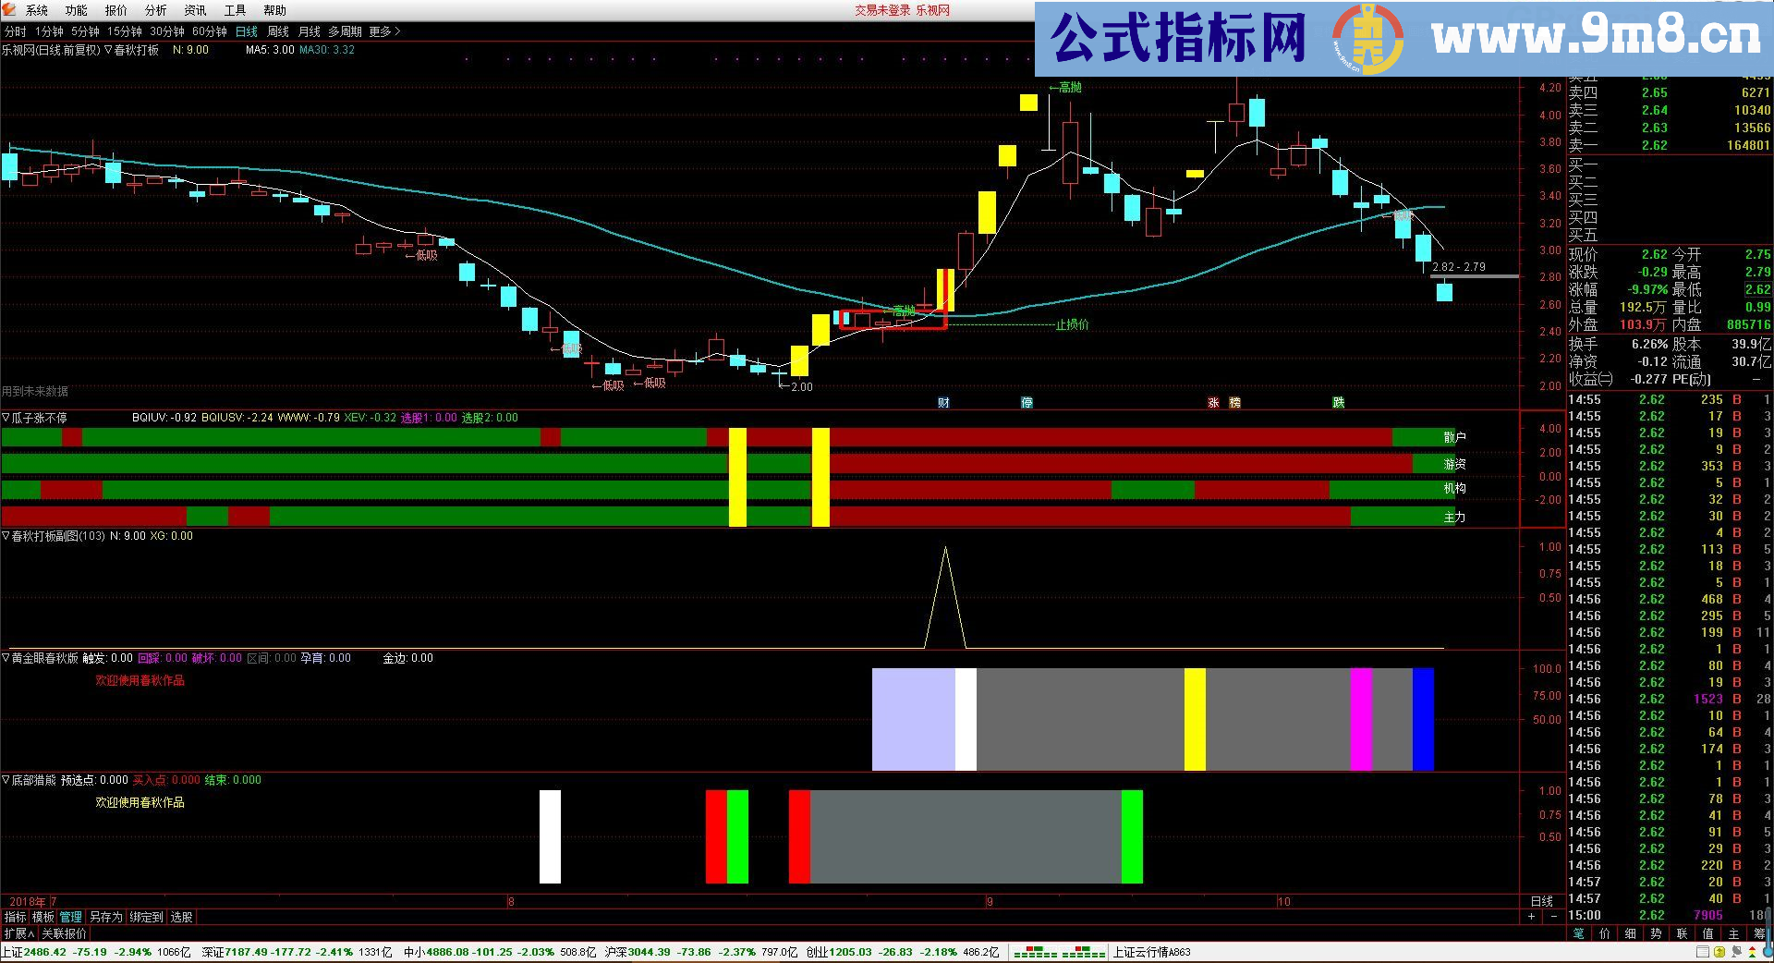The width and height of the screenshot is (1774, 963).
Task: Switch to 月线 monthly period
Action: [310, 31]
